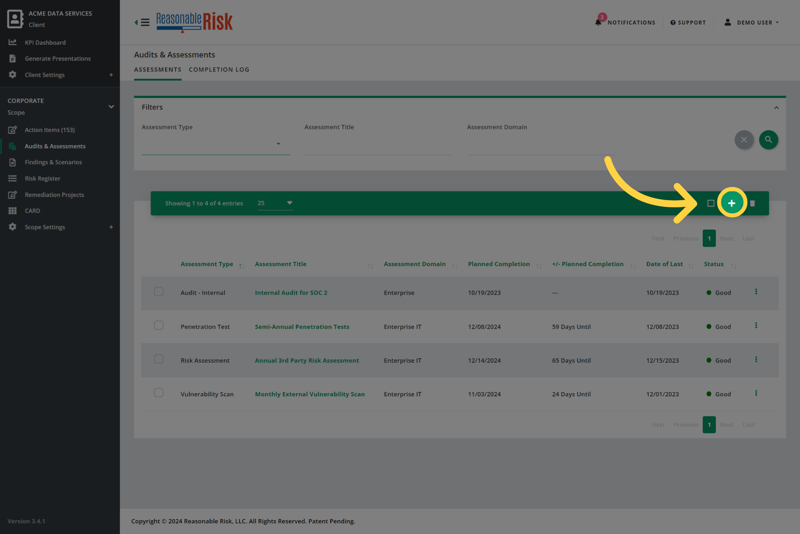
Task: Check the Risk Assessment row checkbox
Action: click(x=159, y=359)
